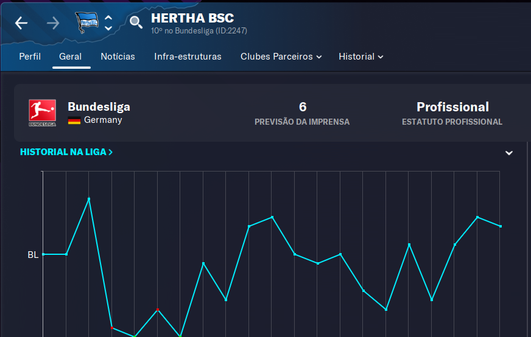Viewport: 531px width, 337px height.
Task: Click the Hertha BSC flag logo
Action: [86, 23]
